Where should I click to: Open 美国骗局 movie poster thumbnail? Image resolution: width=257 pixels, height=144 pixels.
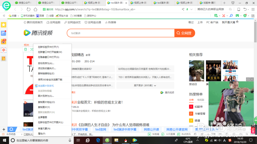[x=213, y=71]
